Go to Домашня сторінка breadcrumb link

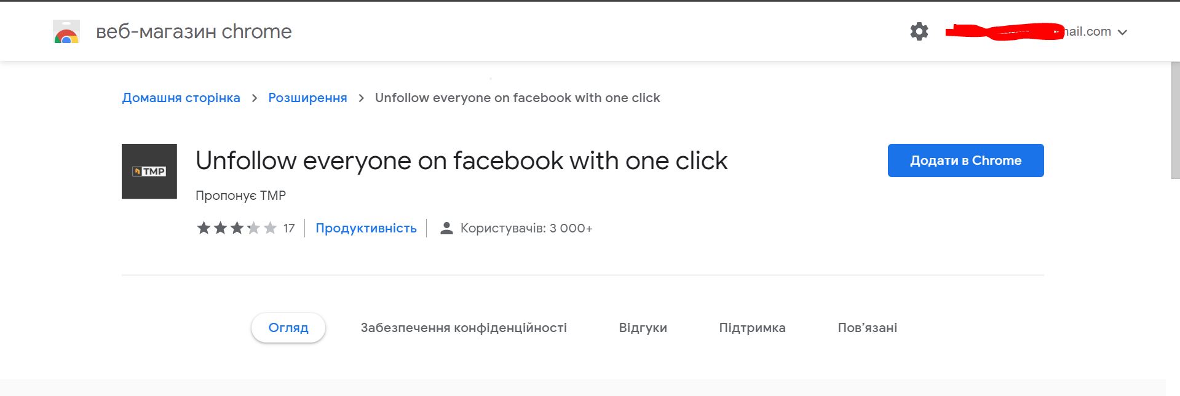tap(181, 98)
